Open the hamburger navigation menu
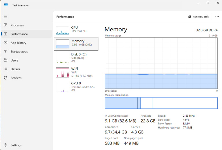Screen dimensions: 222x150 5,16
